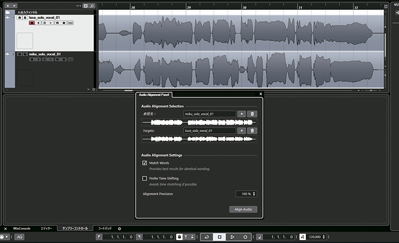Screen dimensions: 399x243
Task: Select the input/output channels folder icon
Action: (x=7, y=12)
